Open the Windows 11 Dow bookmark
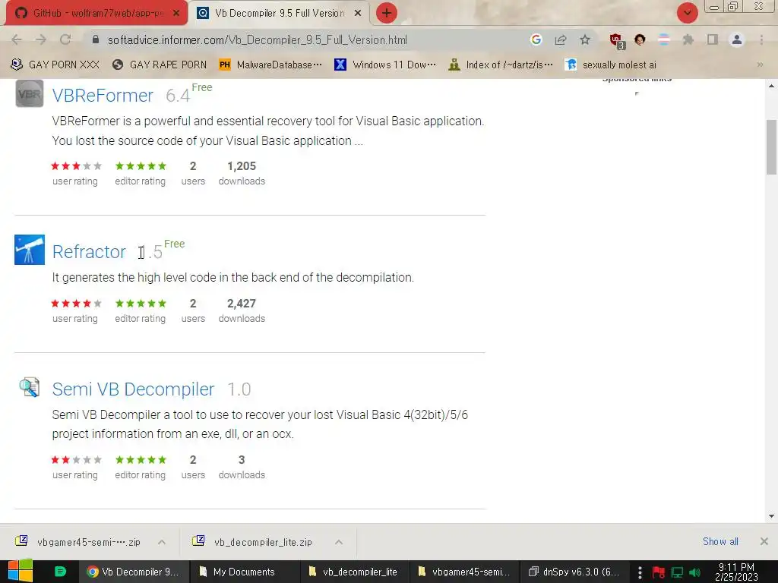The image size is (778, 583). coord(385,65)
